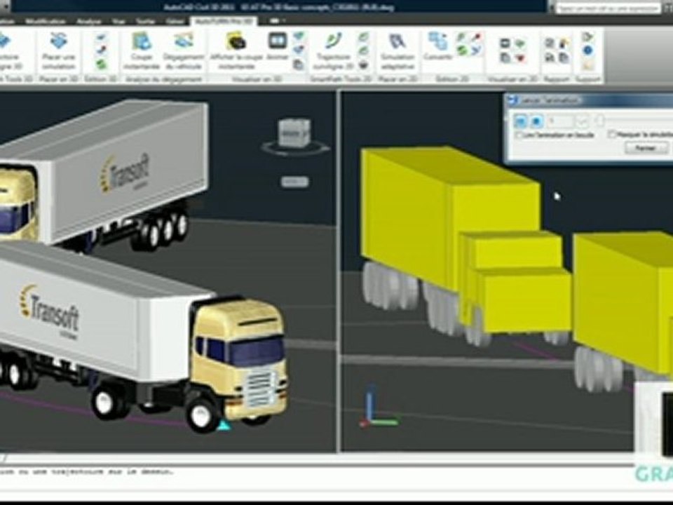The height and width of the screenshot is (505, 673).
Task: Open the Gérer ribbon tab
Action: pyautogui.click(x=175, y=21)
